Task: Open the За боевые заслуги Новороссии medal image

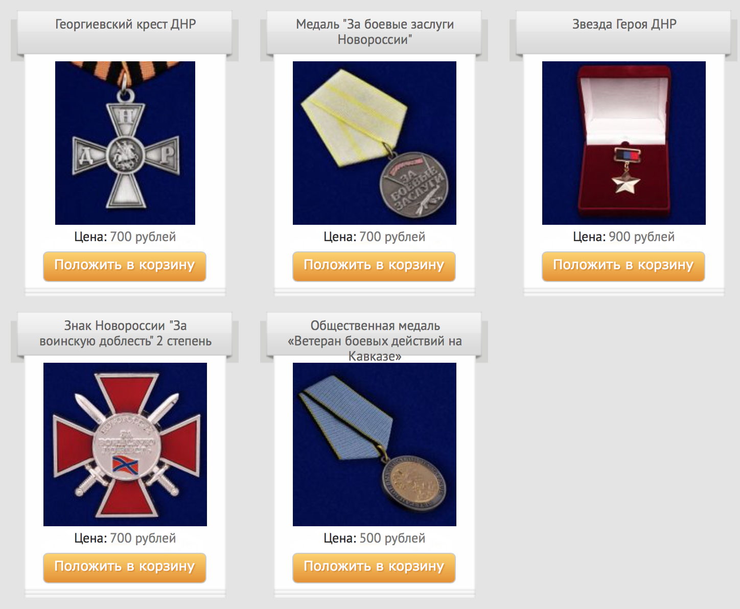Action: click(375, 143)
